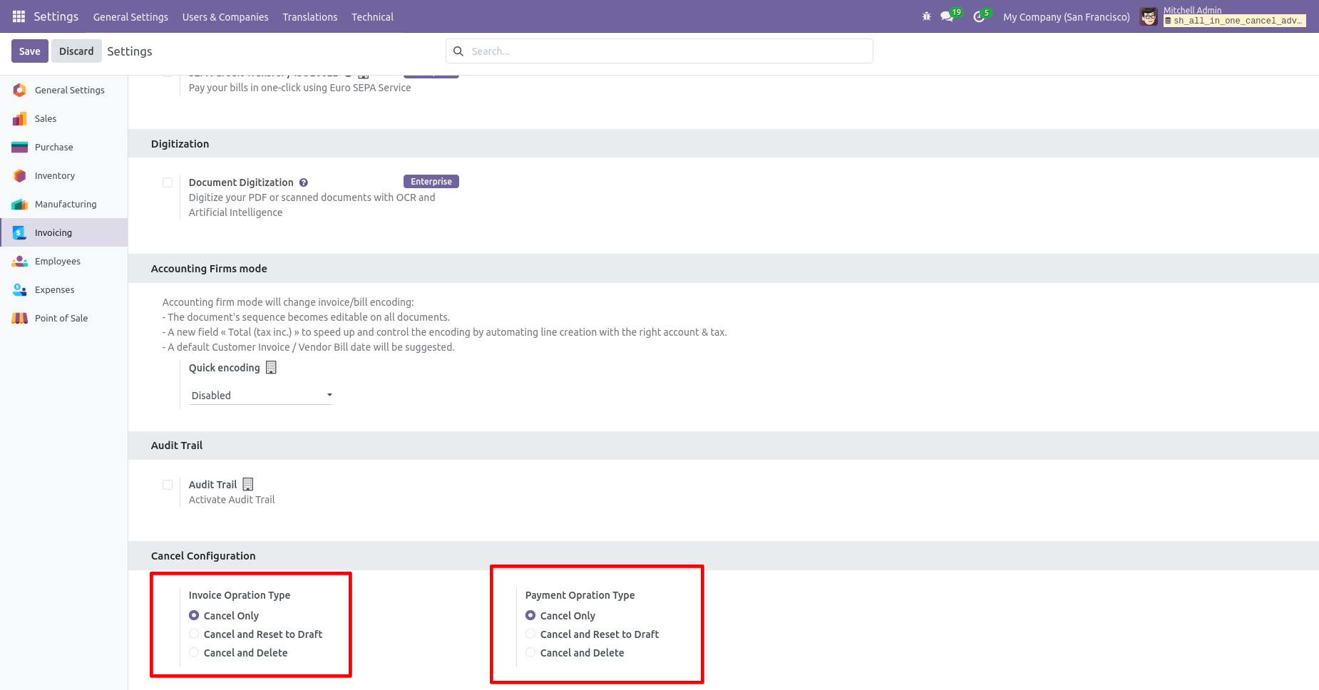Select the Inventory sidebar icon
This screenshot has width=1319, height=690.
pyautogui.click(x=20, y=175)
